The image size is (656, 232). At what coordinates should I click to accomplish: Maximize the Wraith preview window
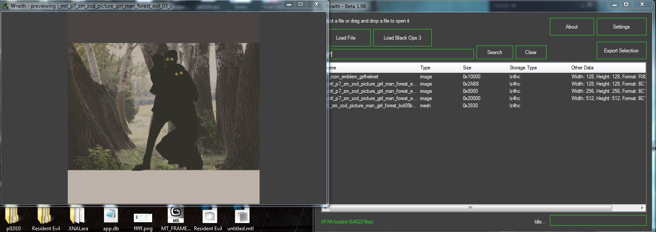tap(301, 4)
